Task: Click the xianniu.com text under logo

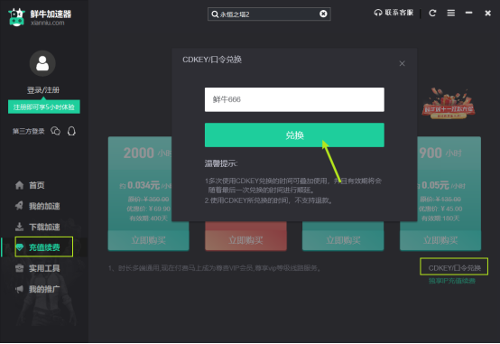Action: (x=48, y=23)
